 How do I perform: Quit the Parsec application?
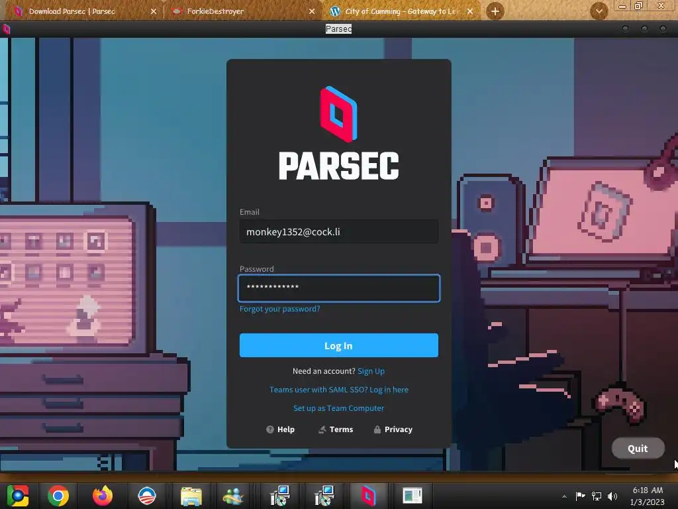[x=638, y=449]
